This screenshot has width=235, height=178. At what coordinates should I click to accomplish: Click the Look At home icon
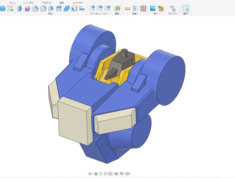point(96,174)
